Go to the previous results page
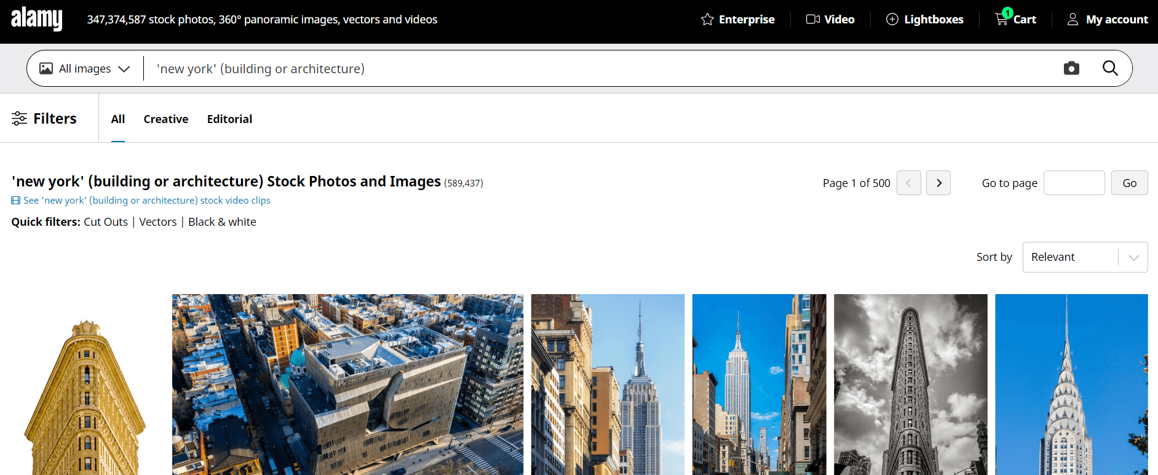The width and height of the screenshot is (1158, 475). tap(909, 183)
